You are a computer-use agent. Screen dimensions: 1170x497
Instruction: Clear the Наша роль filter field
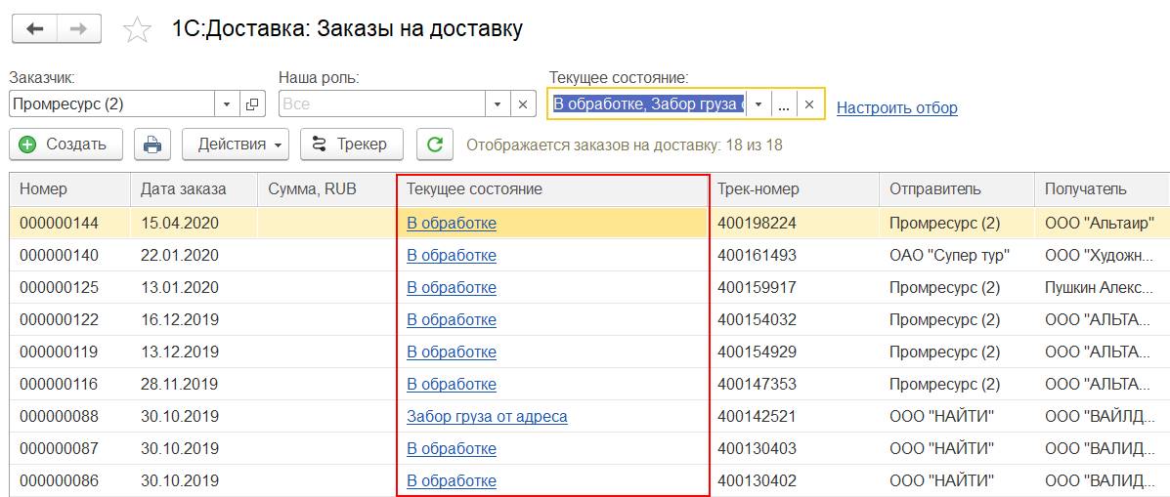523,104
